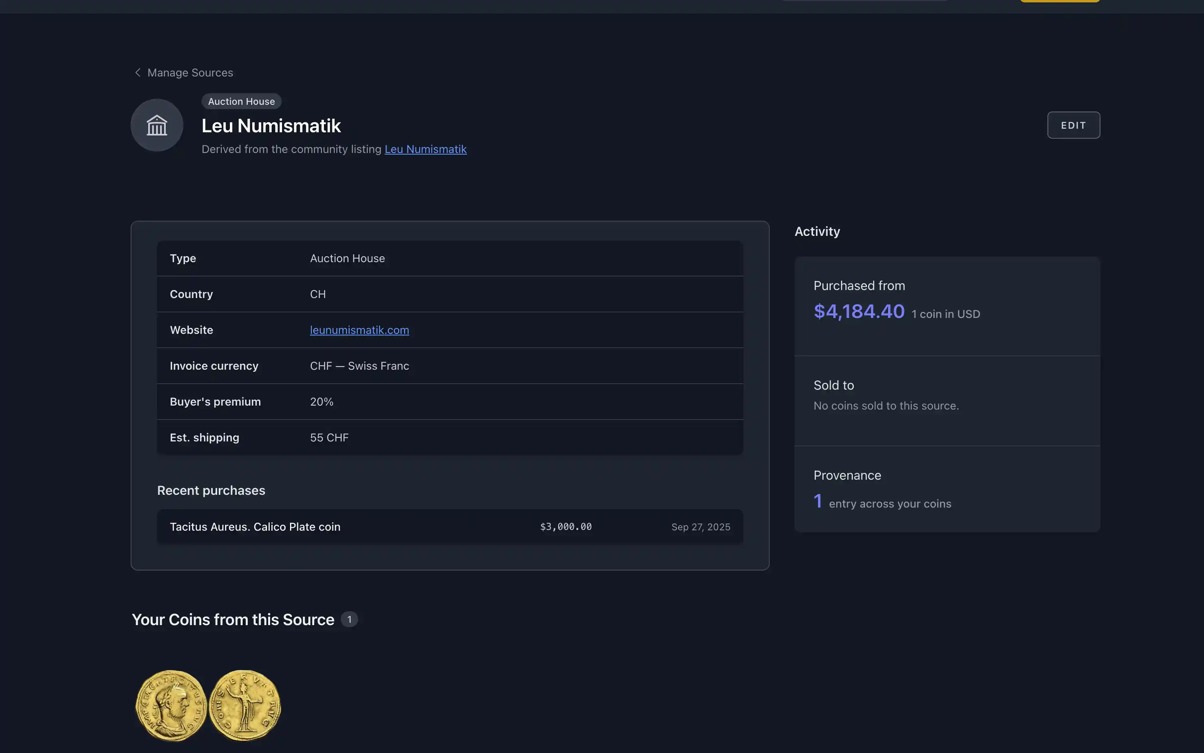Click the Your Coins from this Source heading

(x=233, y=620)
